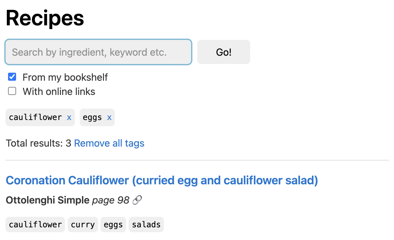This screenshot has width=394, height=240.
Task: Click the link icon beside page 98
Action: [136, 200]
